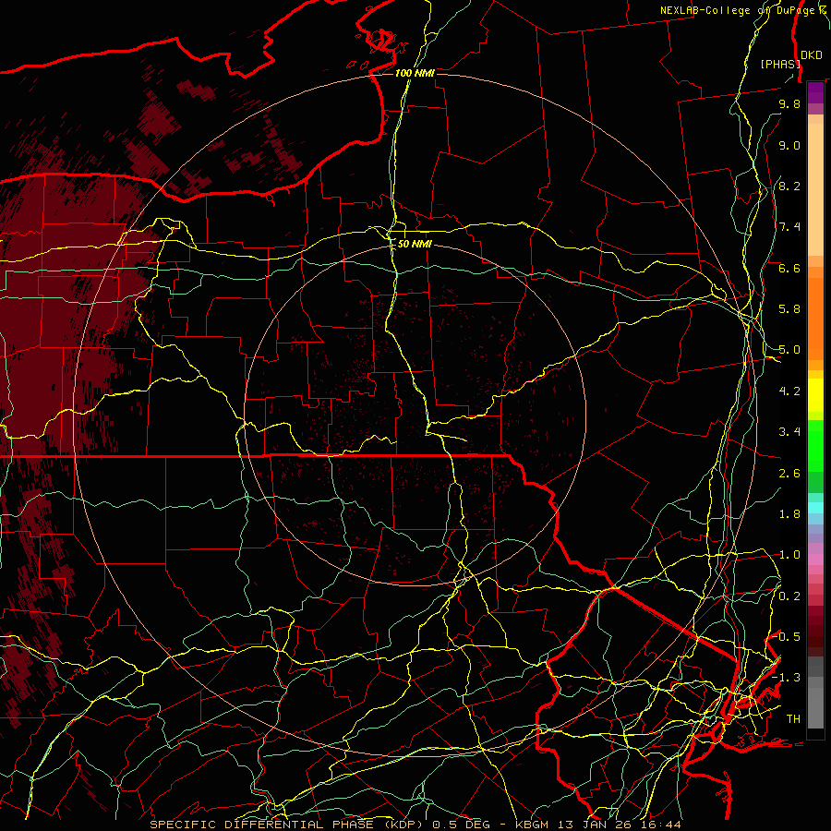The width and height of the screenshot is (831, 831).
Task: Click the 6.6 value on the color scale
Action: tap(789, 268)
